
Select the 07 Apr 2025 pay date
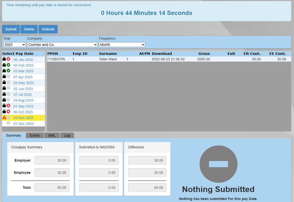[x=23, y=77]
